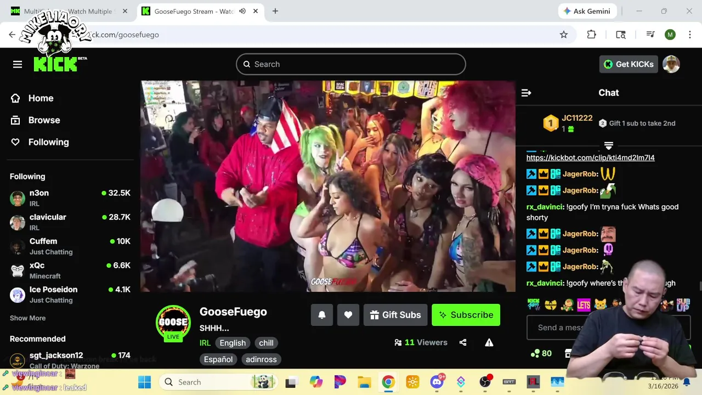
Task: Open Discord from the taskbar
Action: point(437,382)
